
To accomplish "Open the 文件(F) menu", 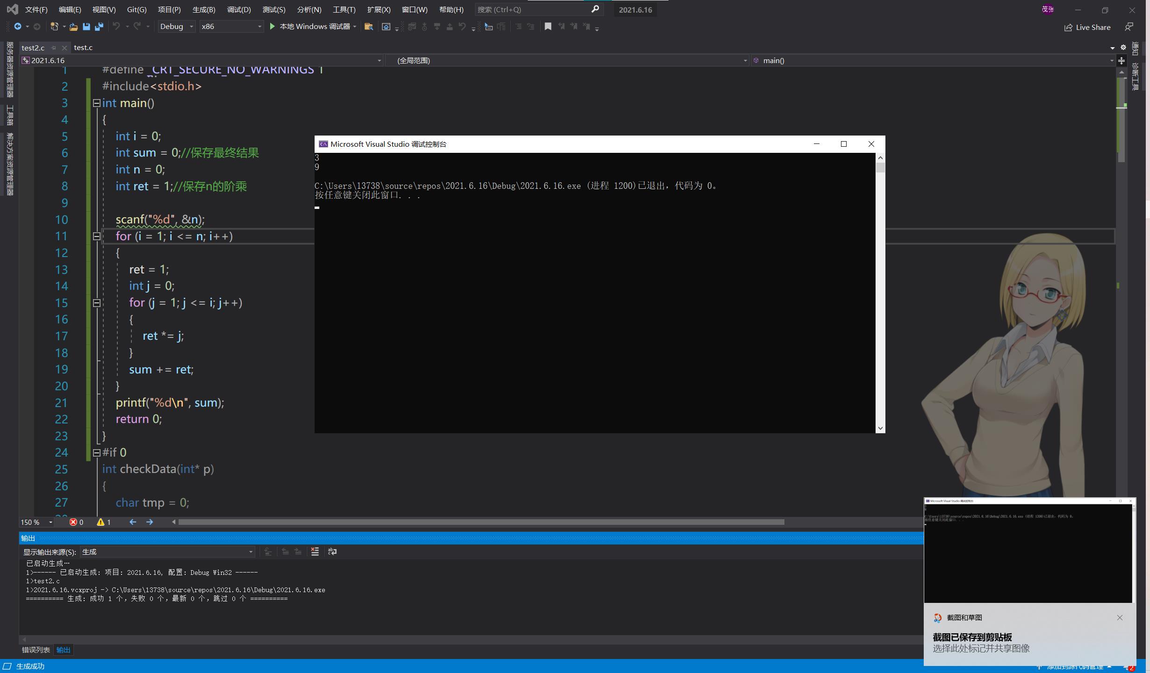I will click(36, 9).
